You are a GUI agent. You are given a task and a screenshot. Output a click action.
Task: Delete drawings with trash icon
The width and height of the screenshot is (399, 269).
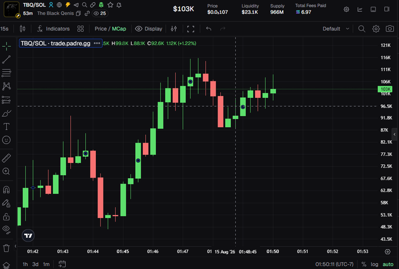point(6,248)
